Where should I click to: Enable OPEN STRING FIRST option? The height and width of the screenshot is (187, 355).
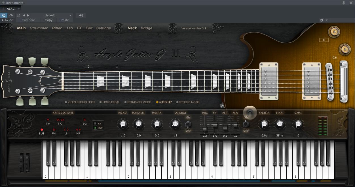click(80, 102)
